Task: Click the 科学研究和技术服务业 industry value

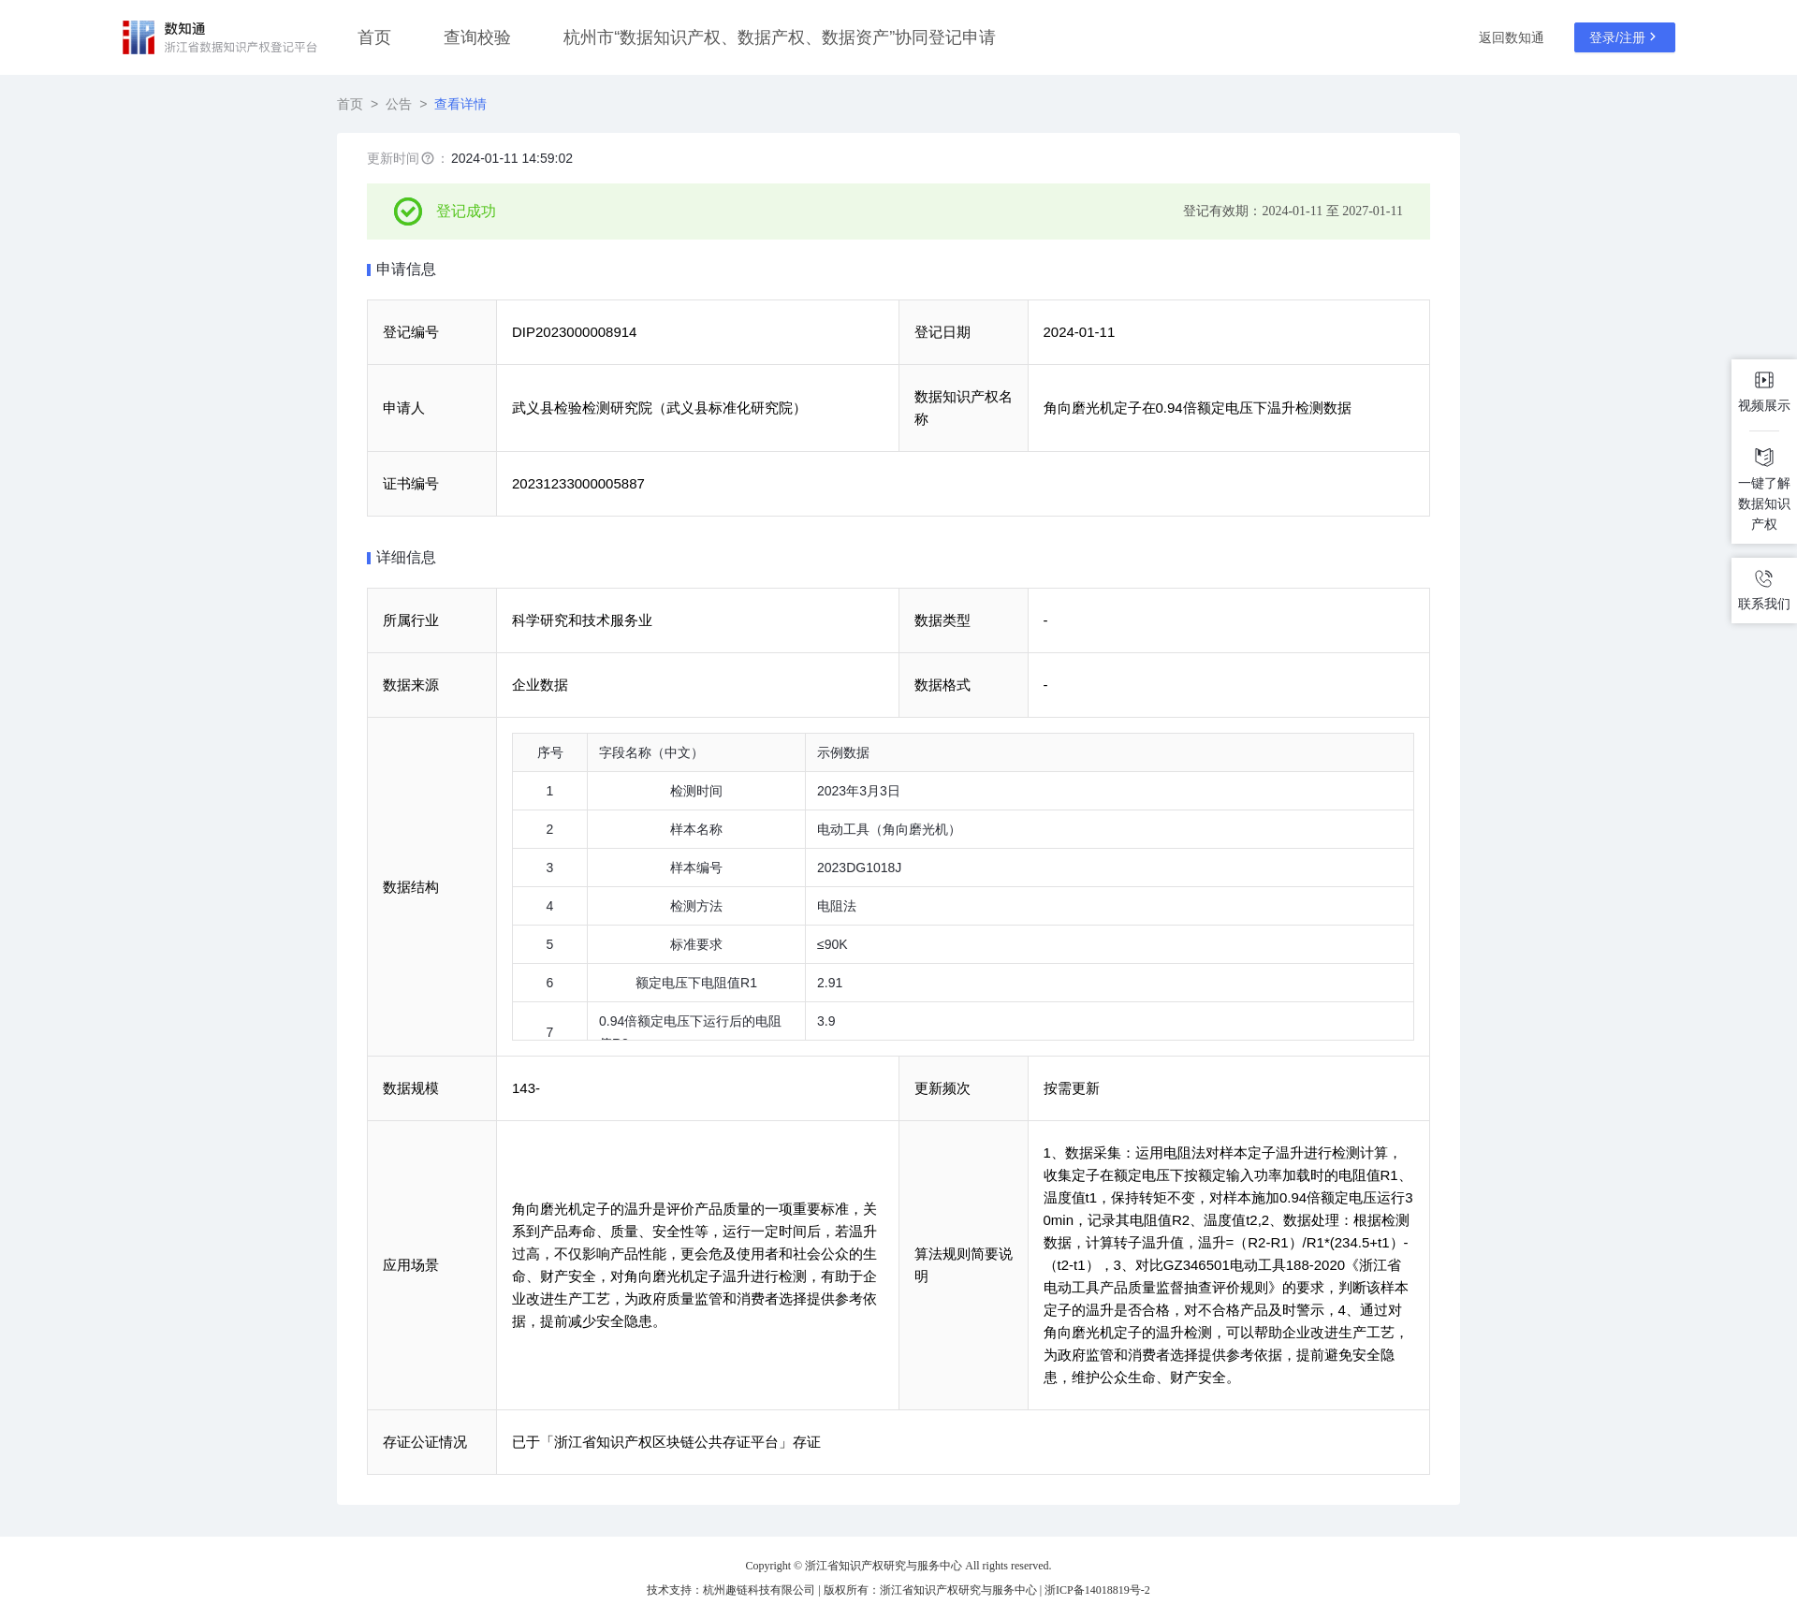Action: (581, 620)
